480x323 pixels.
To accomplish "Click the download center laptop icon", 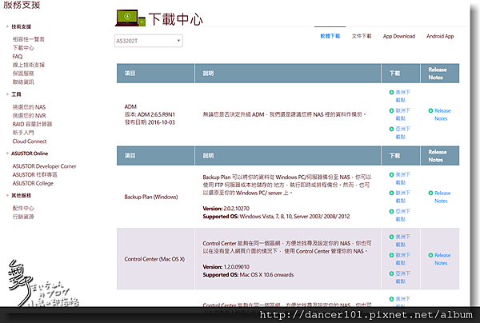I will [130, 18].
